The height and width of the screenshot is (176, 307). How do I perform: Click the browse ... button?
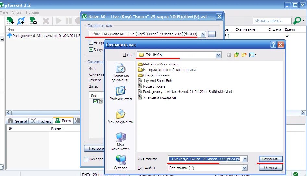(x=212, y=34)
